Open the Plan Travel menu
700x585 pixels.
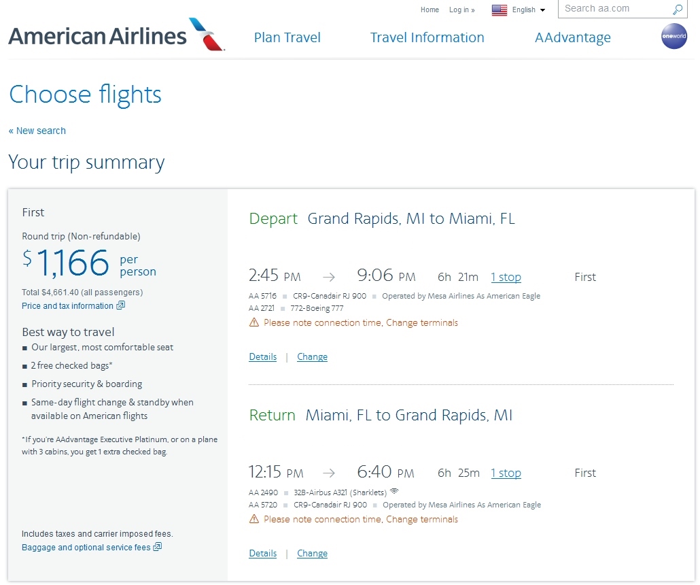(x=287, y=37)
